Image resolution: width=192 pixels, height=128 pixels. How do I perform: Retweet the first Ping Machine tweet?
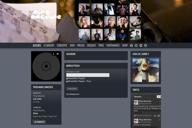159,116
